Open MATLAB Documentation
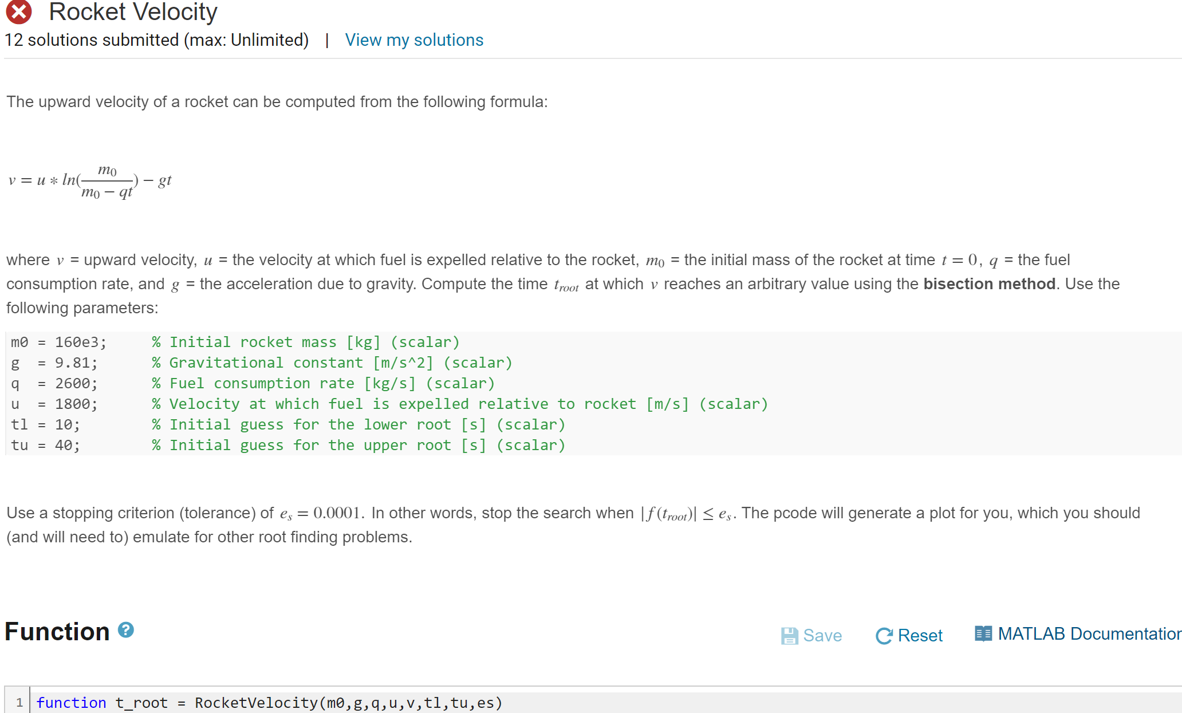This screenshot has width=1182, height=713. [1087, 633]
